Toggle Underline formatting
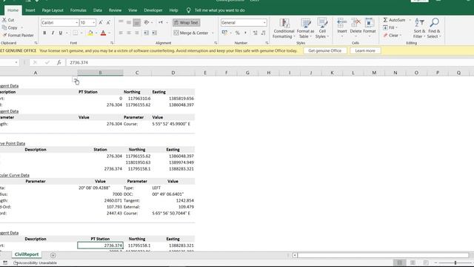This screenshot has height=267, width=474. click(x=61, y=33)
